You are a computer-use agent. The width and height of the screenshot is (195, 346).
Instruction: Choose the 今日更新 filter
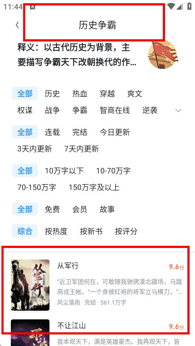[x=115, y=132]
